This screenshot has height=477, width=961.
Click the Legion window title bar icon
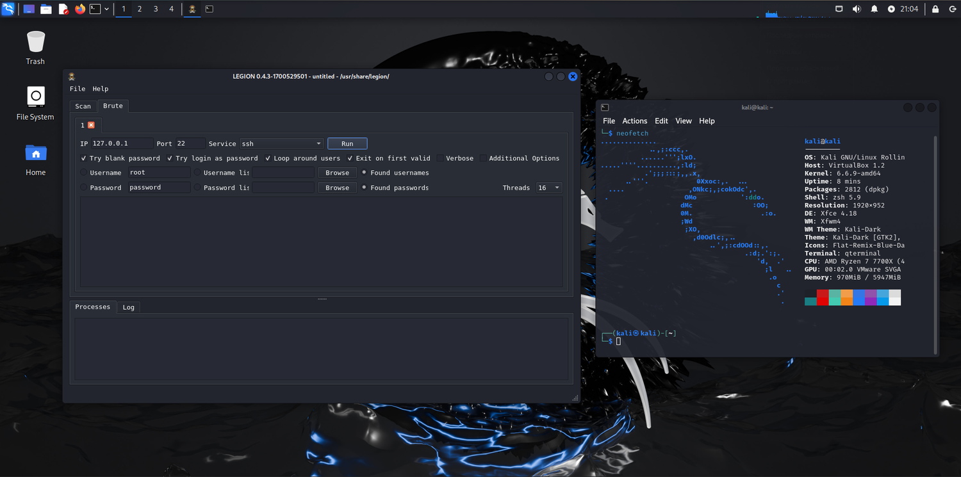tap(72, 76)
